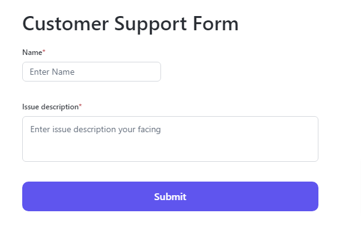Click the word 'Support' in the heading

[x=151, y=25]
